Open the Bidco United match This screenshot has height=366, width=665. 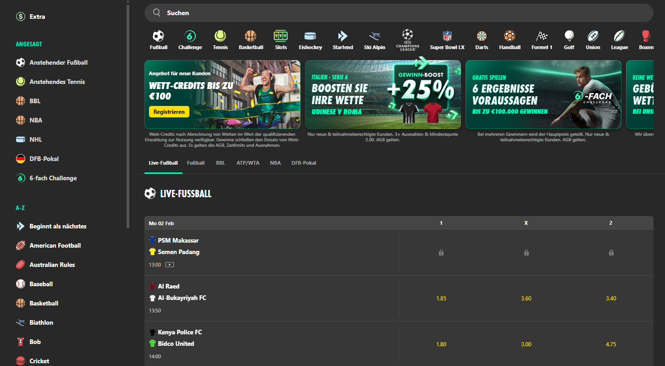coord(272,344)
